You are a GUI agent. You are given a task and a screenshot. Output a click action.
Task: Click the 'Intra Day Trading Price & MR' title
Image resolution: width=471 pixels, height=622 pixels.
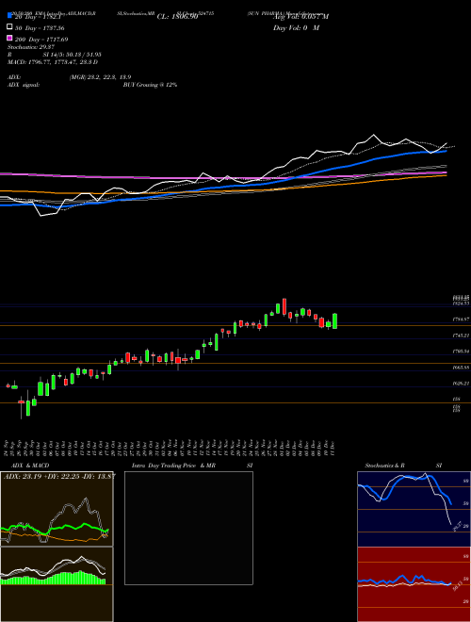click(x=173, y=466)
